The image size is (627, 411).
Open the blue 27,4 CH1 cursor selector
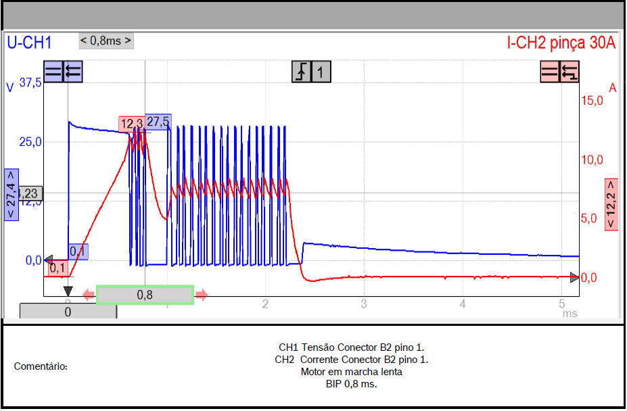point(11,194)
